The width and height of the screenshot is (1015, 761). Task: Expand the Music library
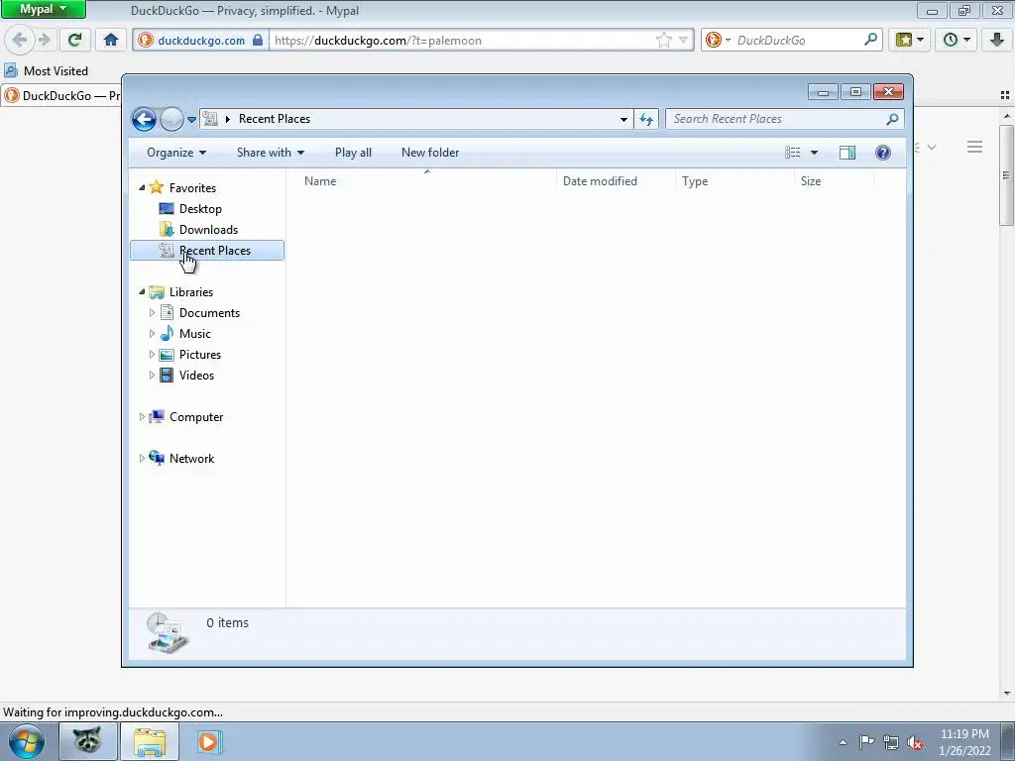click(x=152, y=334)
